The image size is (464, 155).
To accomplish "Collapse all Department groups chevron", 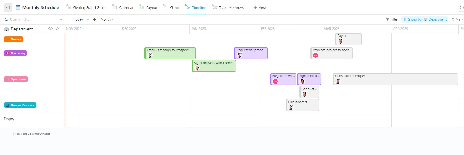I will click(57, 29).
